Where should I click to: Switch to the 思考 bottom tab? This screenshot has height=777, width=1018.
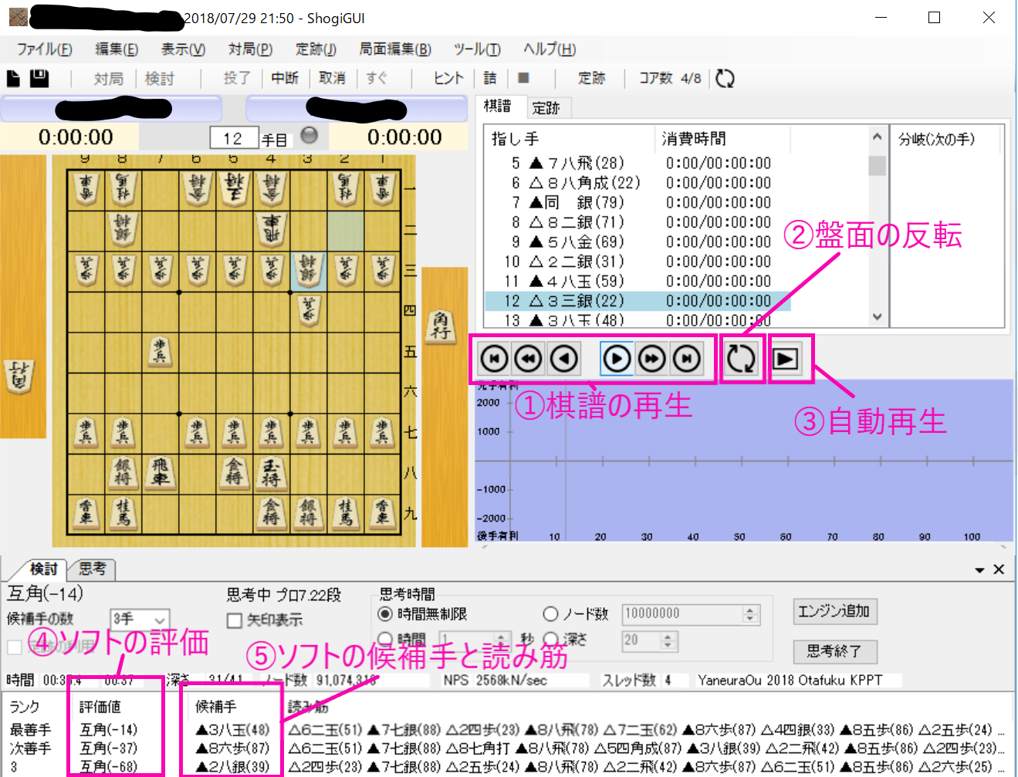[x=92, y=569]
